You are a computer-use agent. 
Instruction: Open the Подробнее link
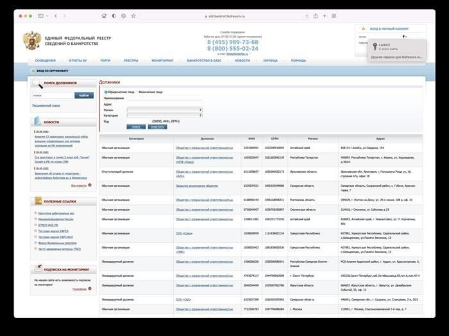[80, 289]
